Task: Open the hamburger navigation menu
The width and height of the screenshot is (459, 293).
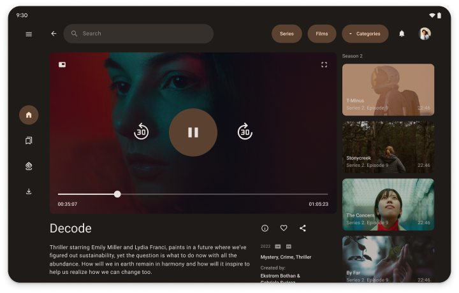Action: [x=29, y=34]
